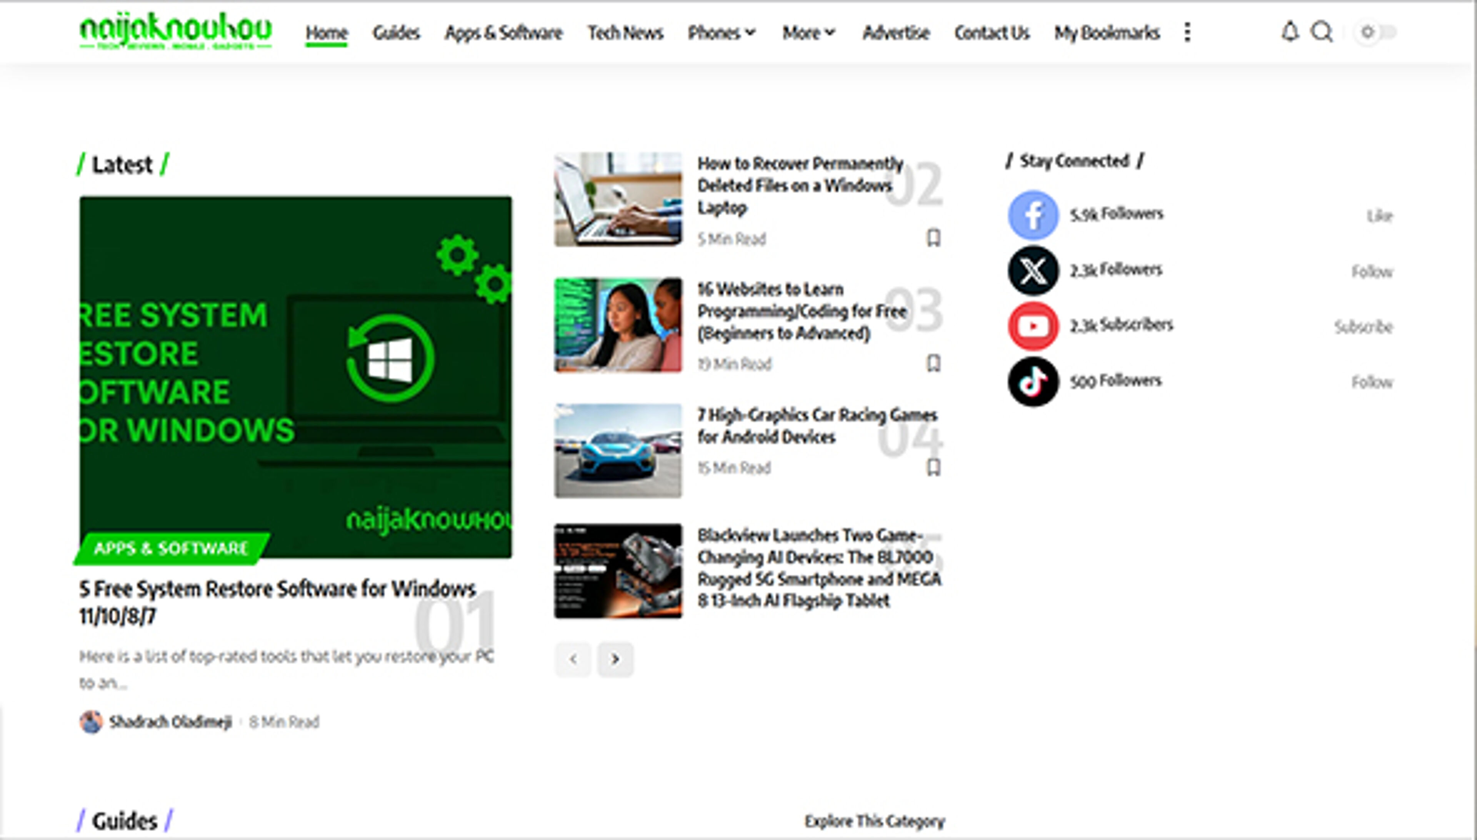This screenshot has height=840, width=1477.
Task: Click the TikTok icon
Action: pyautogui.click(x=1032, y=380)
